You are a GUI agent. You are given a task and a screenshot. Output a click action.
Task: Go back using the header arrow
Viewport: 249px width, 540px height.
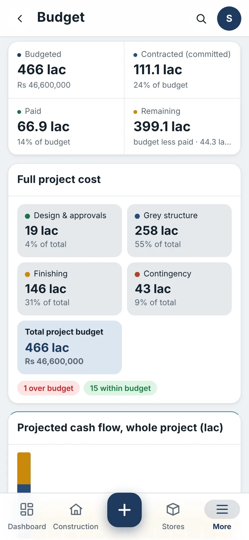(20, 19)
